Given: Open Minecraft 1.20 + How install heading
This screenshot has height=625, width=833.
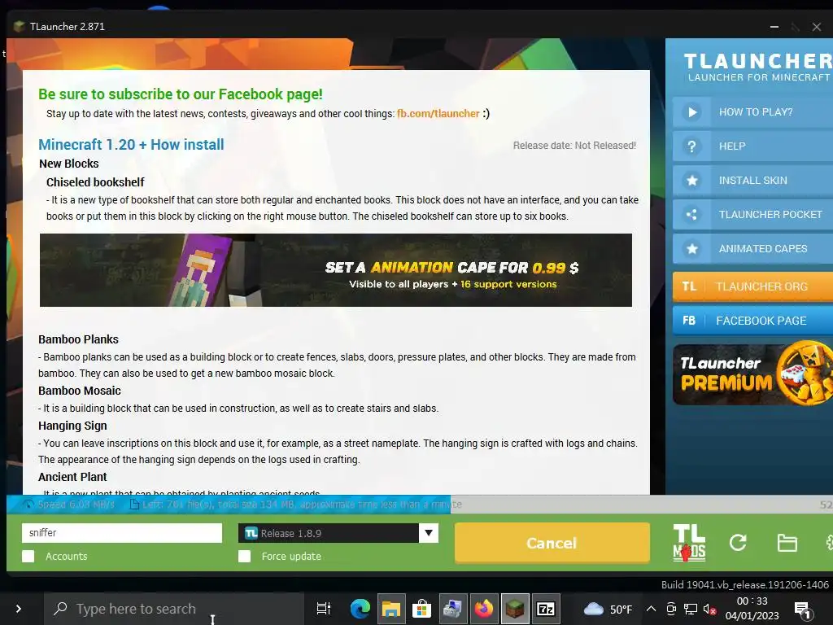Looking at the screenshot, I should (131, 145).
